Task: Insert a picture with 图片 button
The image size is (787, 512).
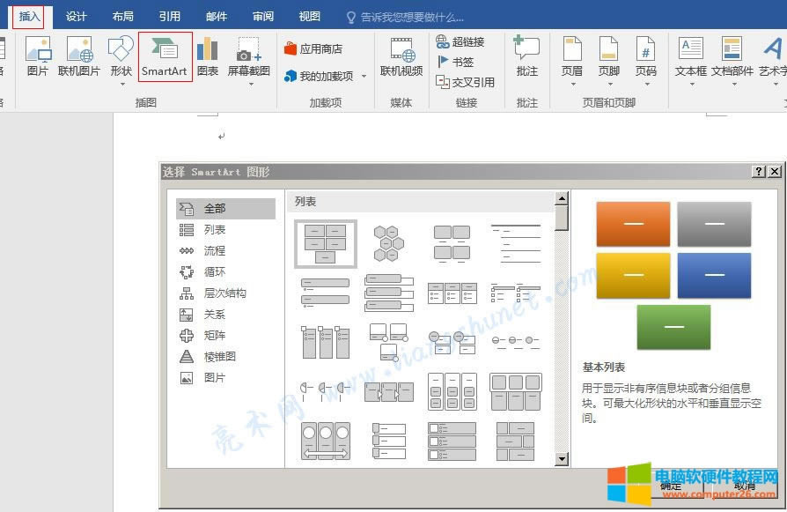Action: [38, 57]
